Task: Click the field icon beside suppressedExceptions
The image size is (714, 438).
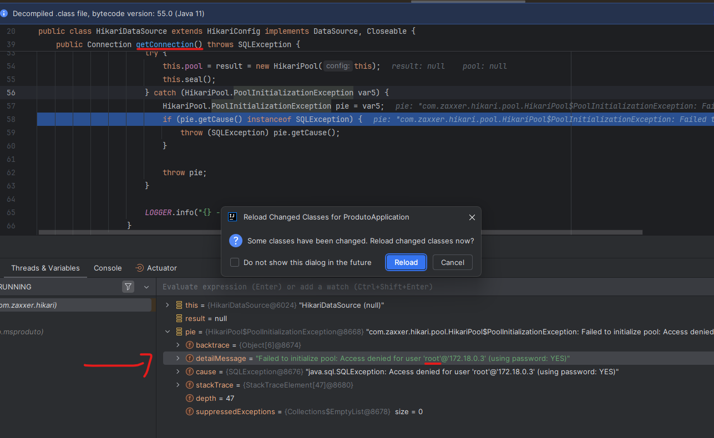Action: pyautogui.click(x=190, y=412)
